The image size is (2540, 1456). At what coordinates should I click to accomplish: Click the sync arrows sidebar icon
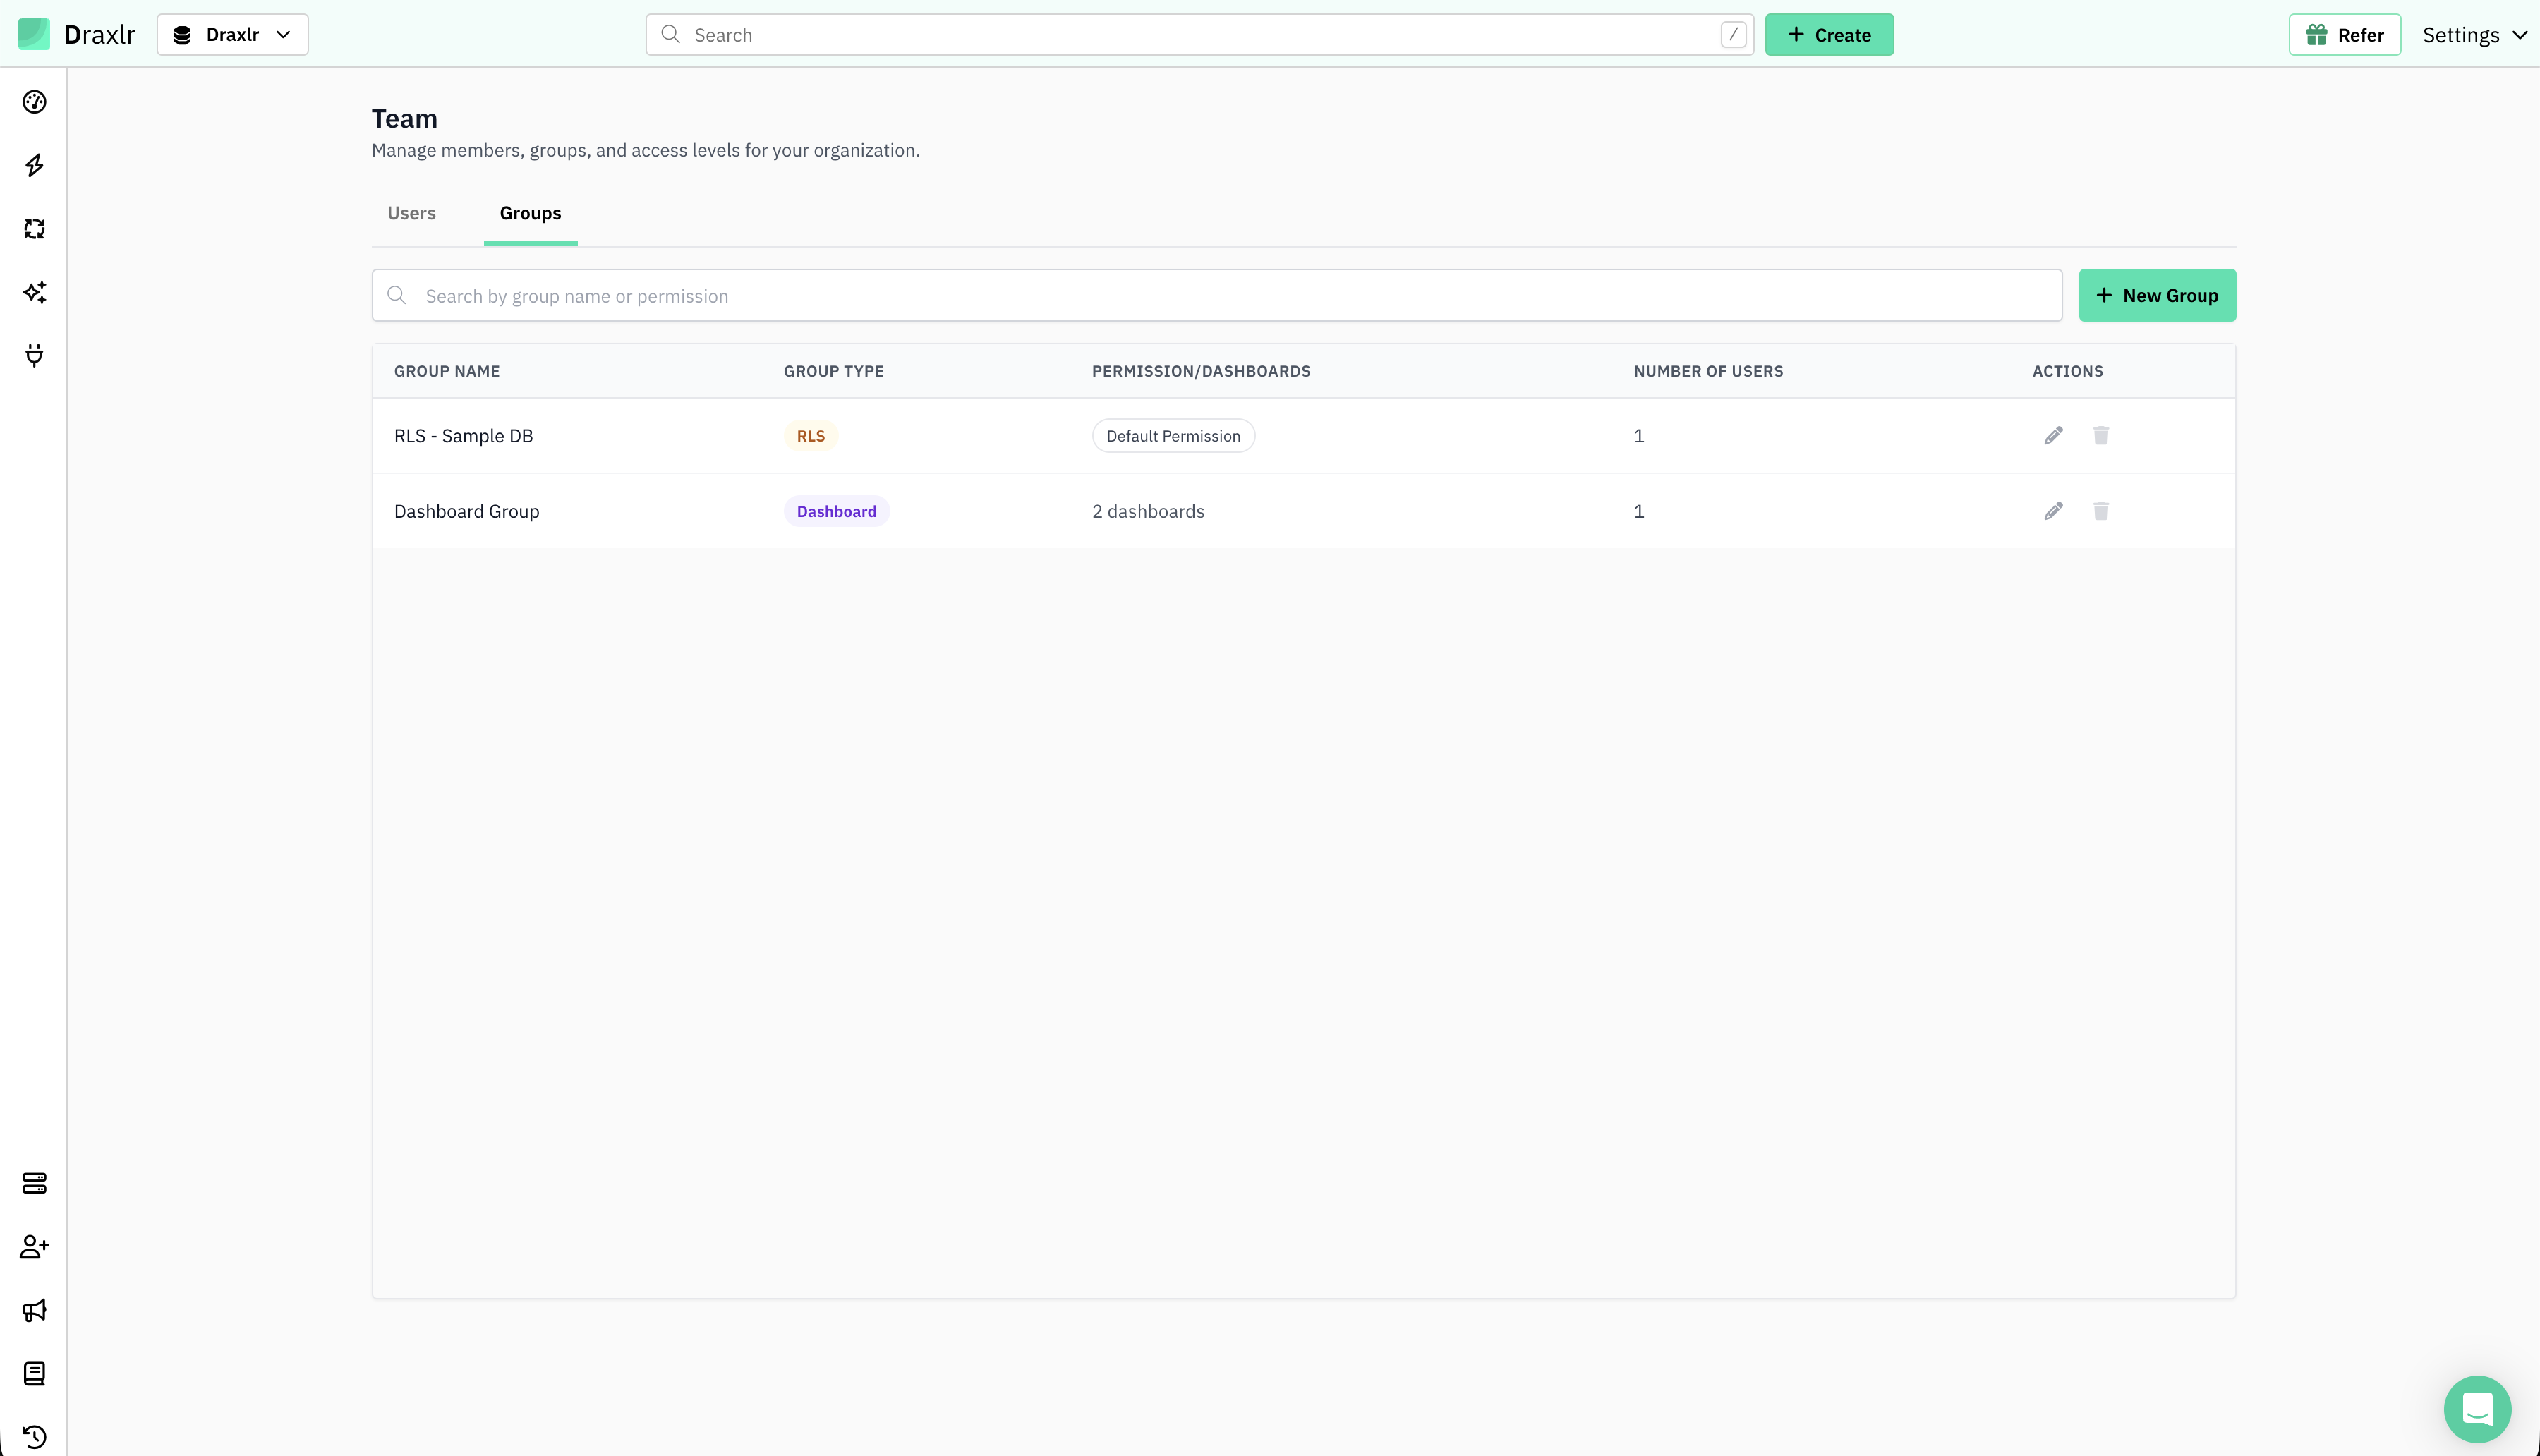[34, 229]
